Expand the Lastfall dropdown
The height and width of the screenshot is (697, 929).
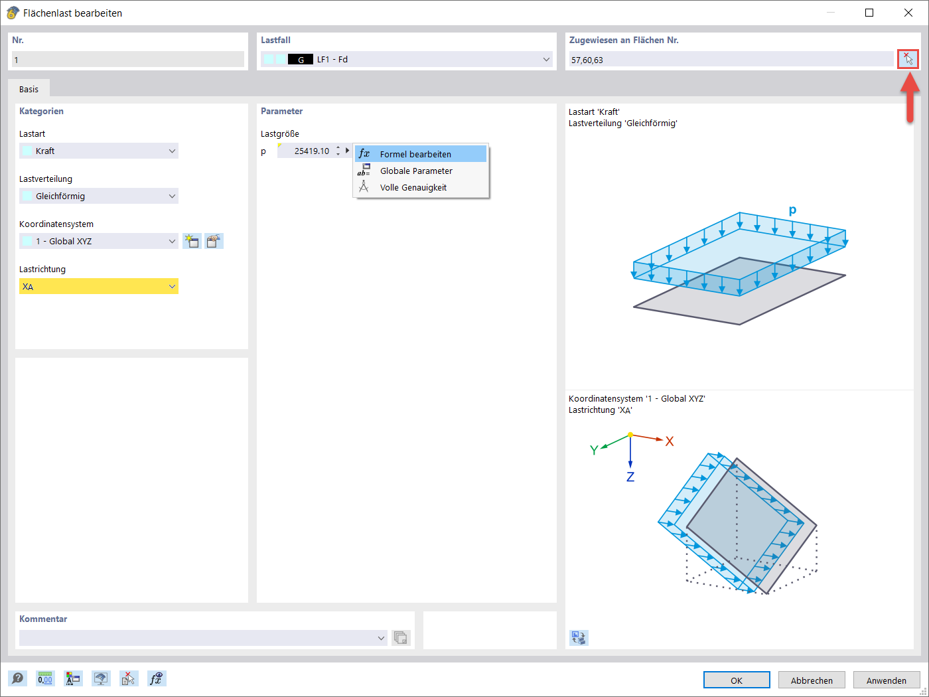pyautogui.click(x=546, y=59)
